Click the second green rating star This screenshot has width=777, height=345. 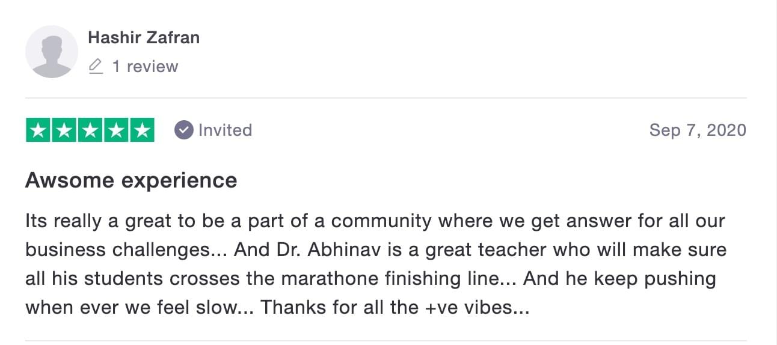click(x=64, y=130)
